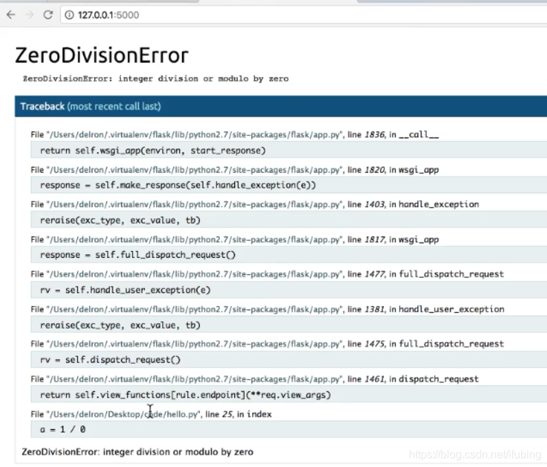Open reraise code line under handle_exception frame
This screenshot has width=547, height=467.
point(289,220)
